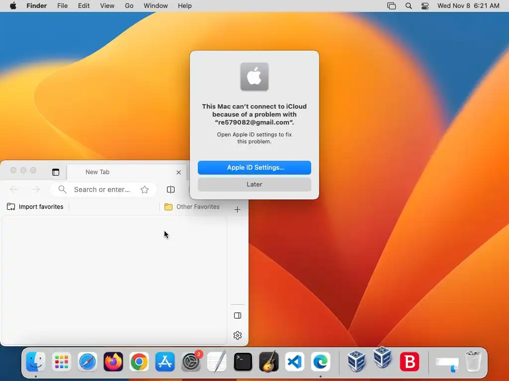Click the Edge address search field

click(103, 190)
